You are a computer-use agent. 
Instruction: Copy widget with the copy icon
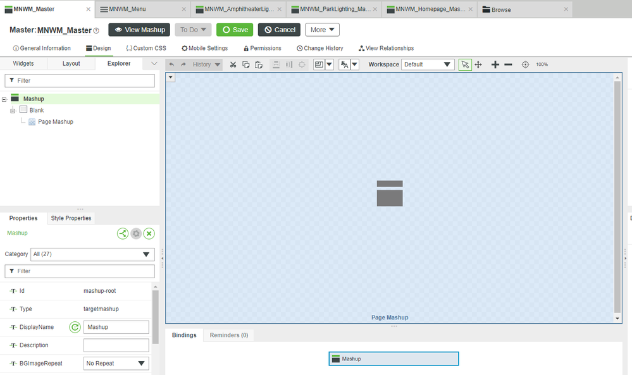point(246,65)
